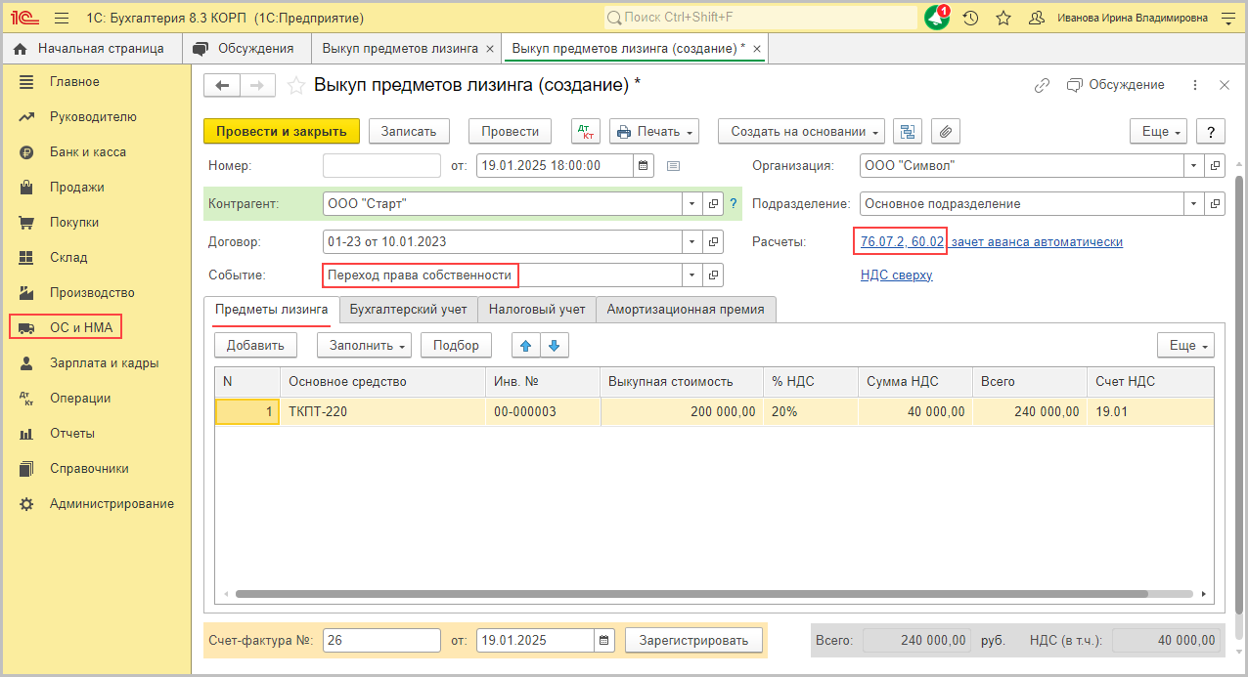Viewport: 1248px width, 677px height.
Task: Click the Номер input field
Action: click(x=381, y=166)
